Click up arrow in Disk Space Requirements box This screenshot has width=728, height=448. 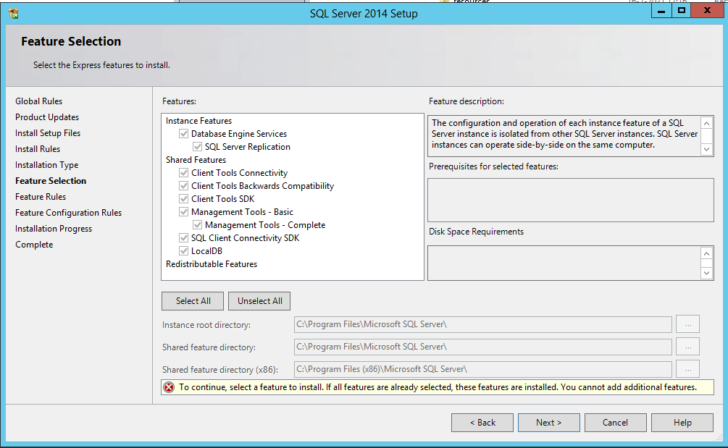click(x=707, y=253)
